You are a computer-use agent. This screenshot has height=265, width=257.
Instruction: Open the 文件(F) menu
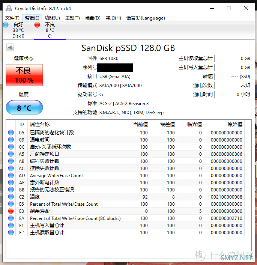pyautogui.click(x=12, y=18)
